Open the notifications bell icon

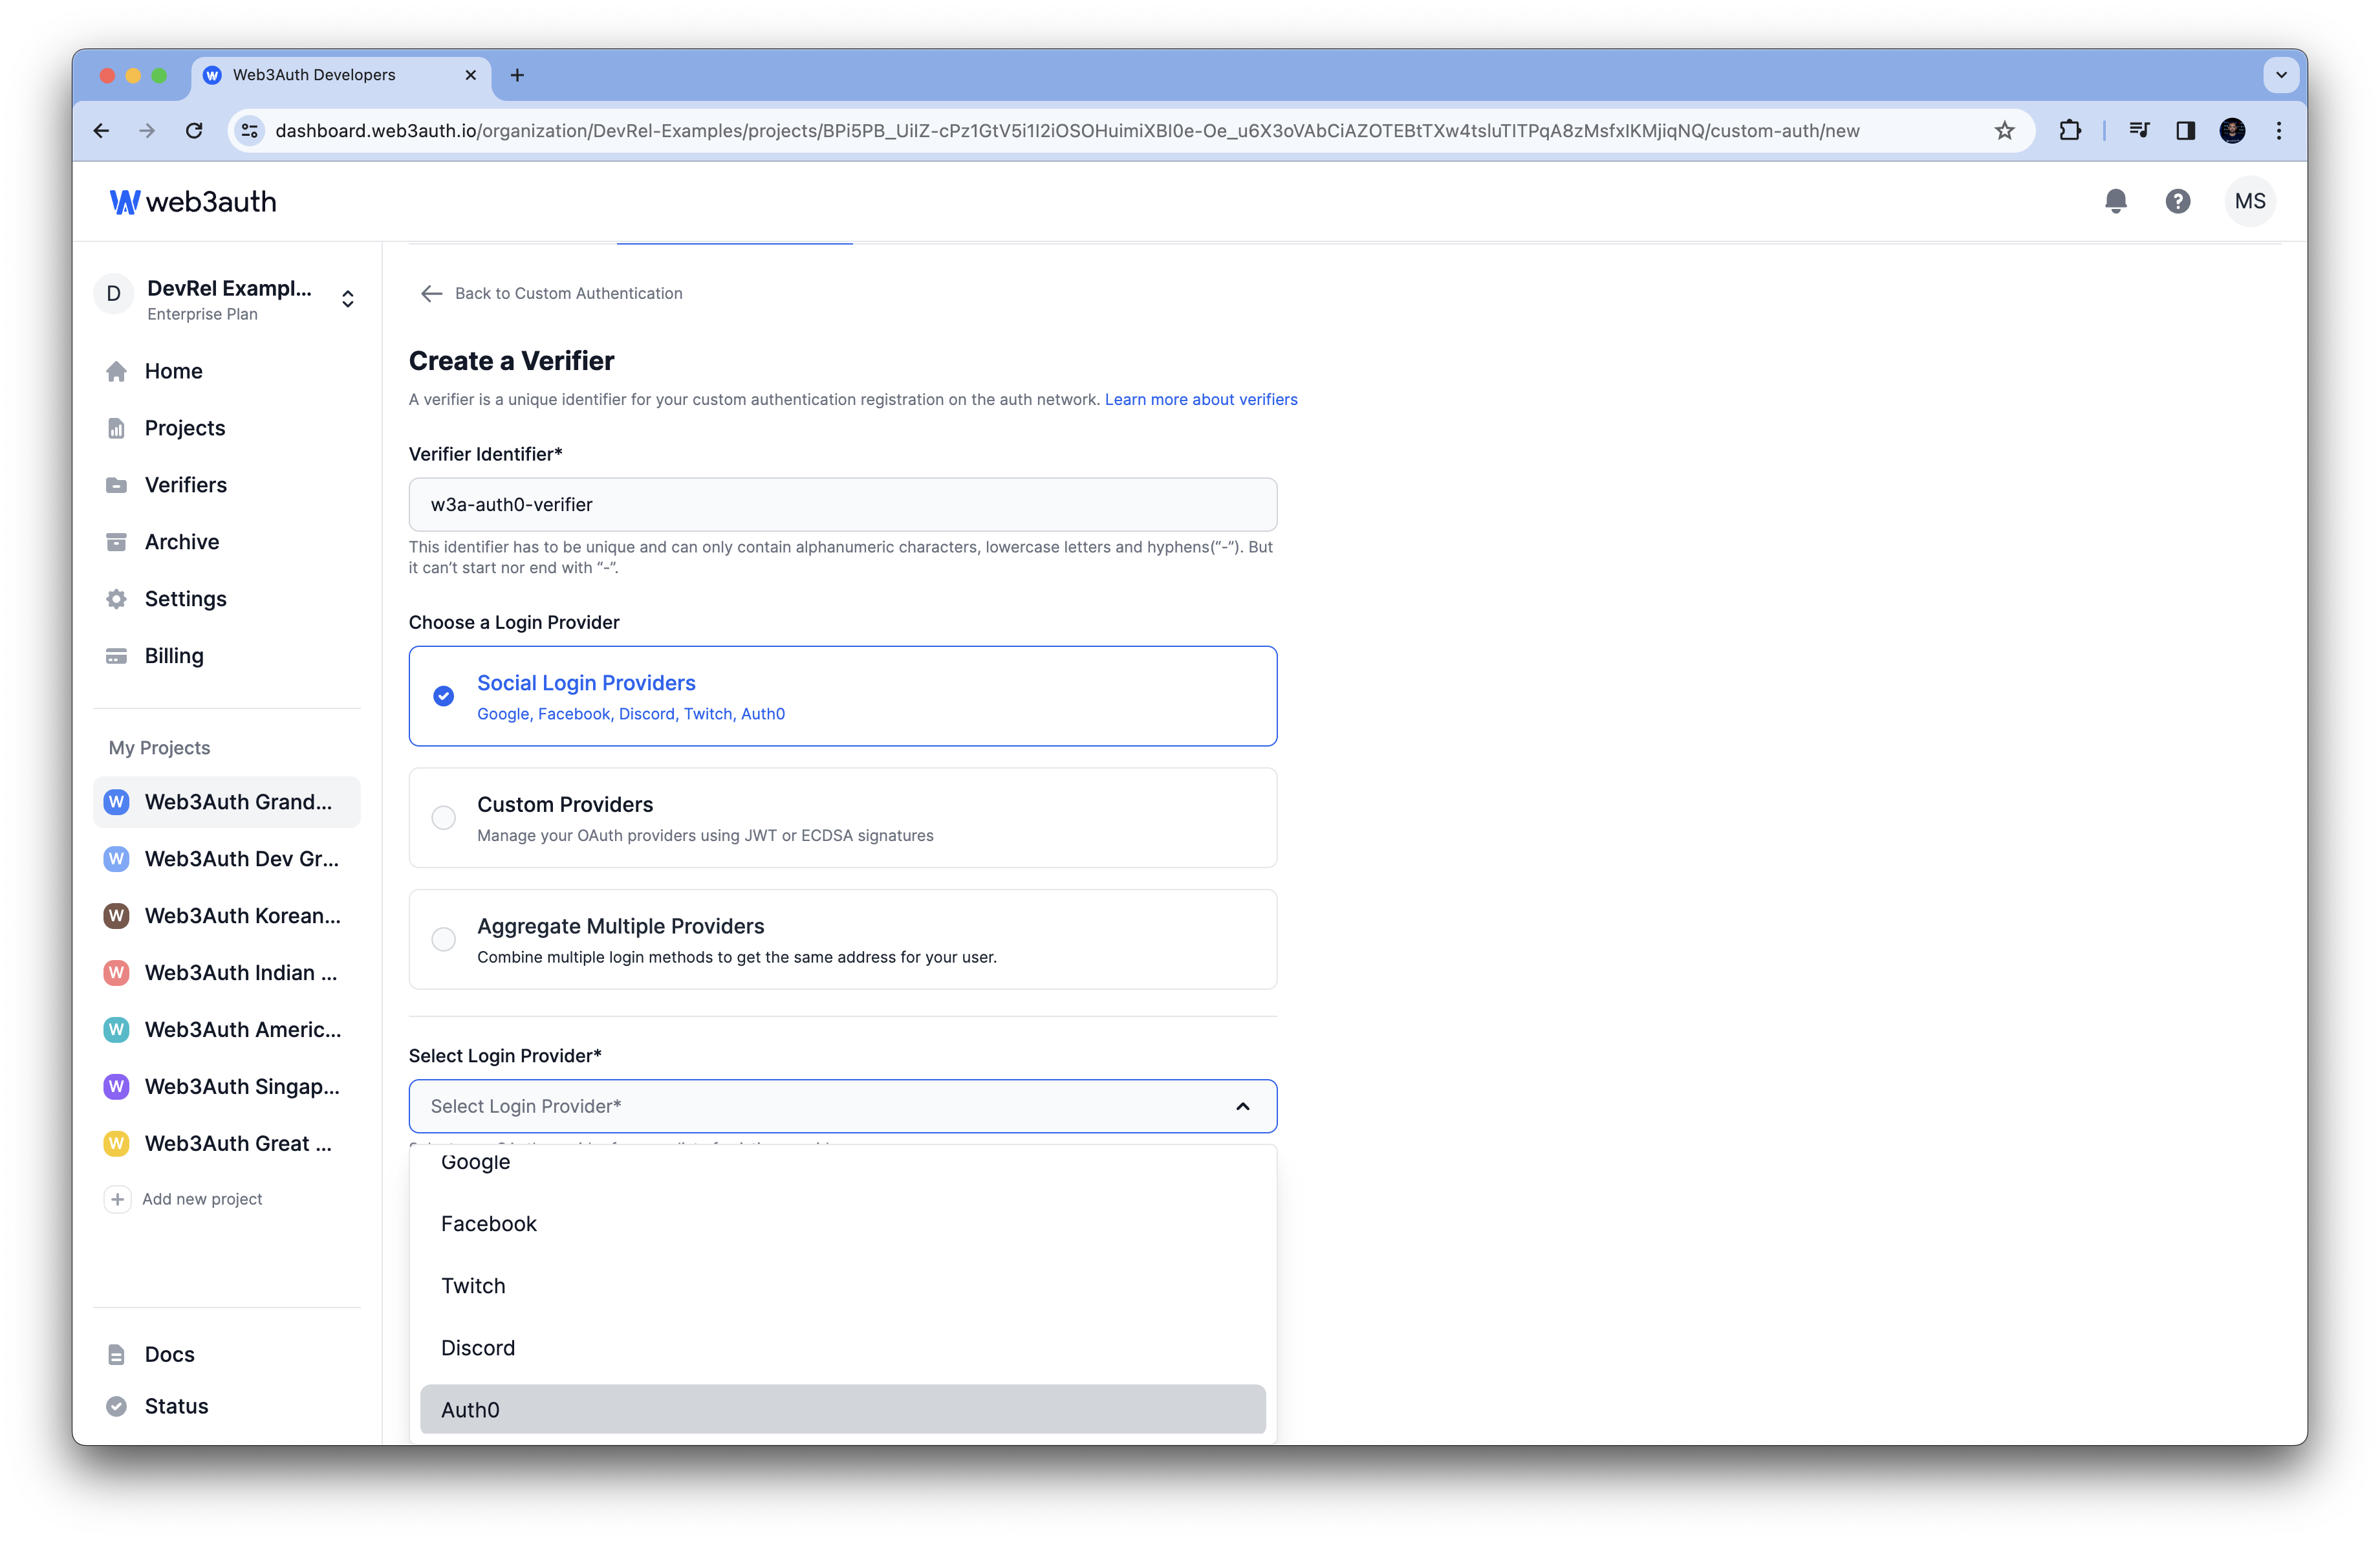[x=2115, y=201]
